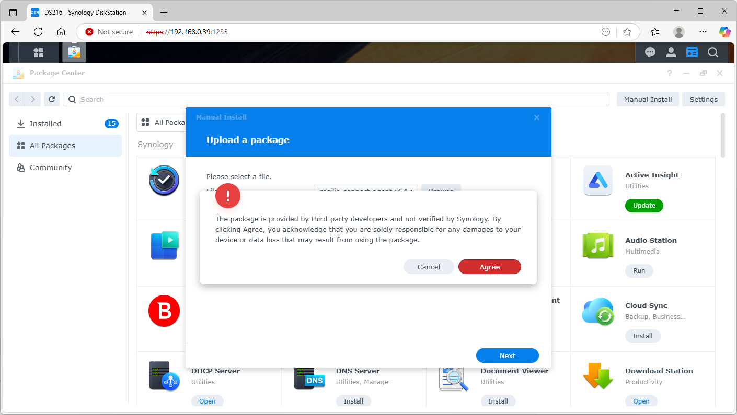The width and height of the screenshot is (737, 415).
Task: Click the Audio Station music note icon
Action: pyautogui.click(x=597, y=245)
